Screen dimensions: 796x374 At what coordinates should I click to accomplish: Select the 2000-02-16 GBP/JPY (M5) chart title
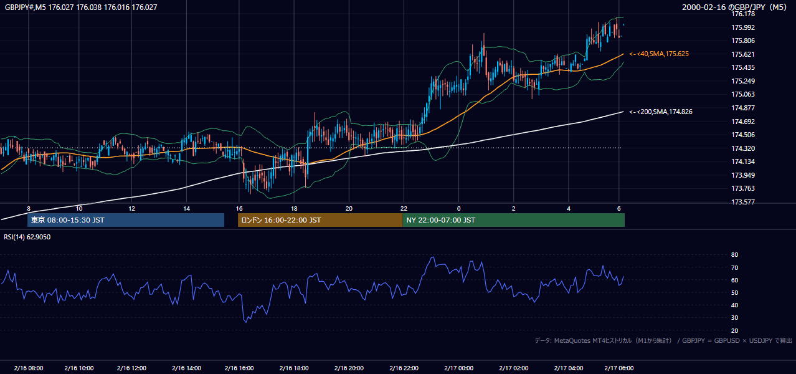point(735,7)
